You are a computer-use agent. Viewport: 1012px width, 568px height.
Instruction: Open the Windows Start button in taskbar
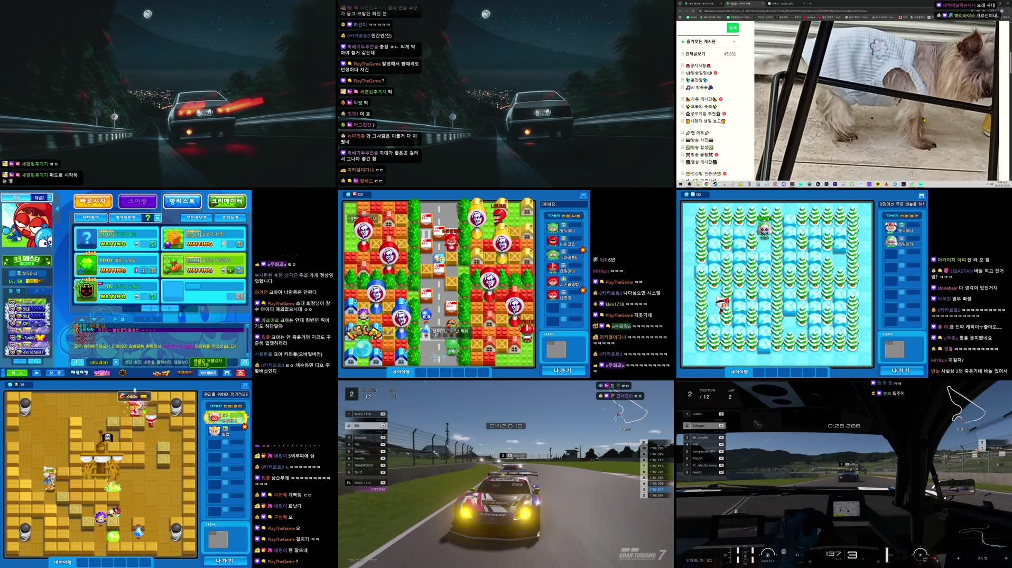(x=681, y=184)
